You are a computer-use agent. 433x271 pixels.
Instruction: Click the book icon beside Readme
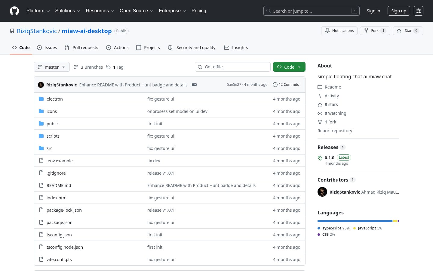320,87
